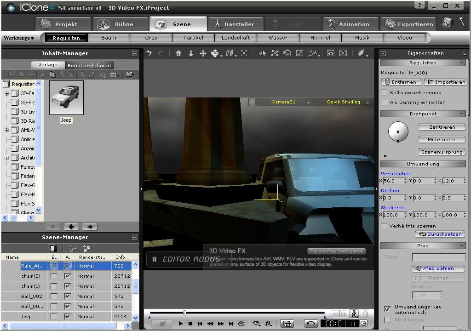
Task: Click the right-arrow apply button in Inhalt-Manager
Action: click(x=90, y=227)
